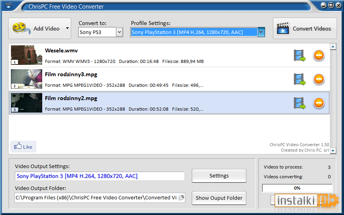This screenshot has width=344, height=215.
Task: Minimize the ChrisPC Video Converter window
Action: click(x=324, y=5)
